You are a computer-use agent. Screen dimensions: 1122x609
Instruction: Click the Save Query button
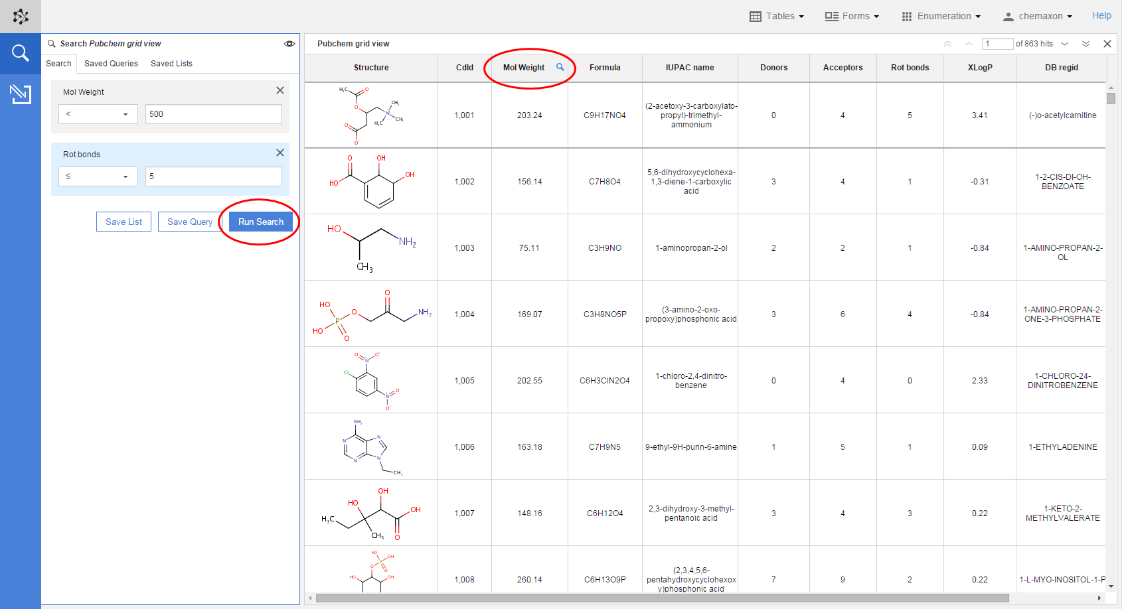(x=190, y=222)
